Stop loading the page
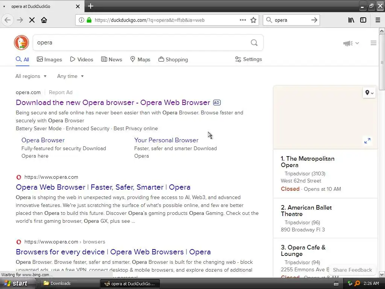Screen dimensions: 385x289 tap(32, 20)
